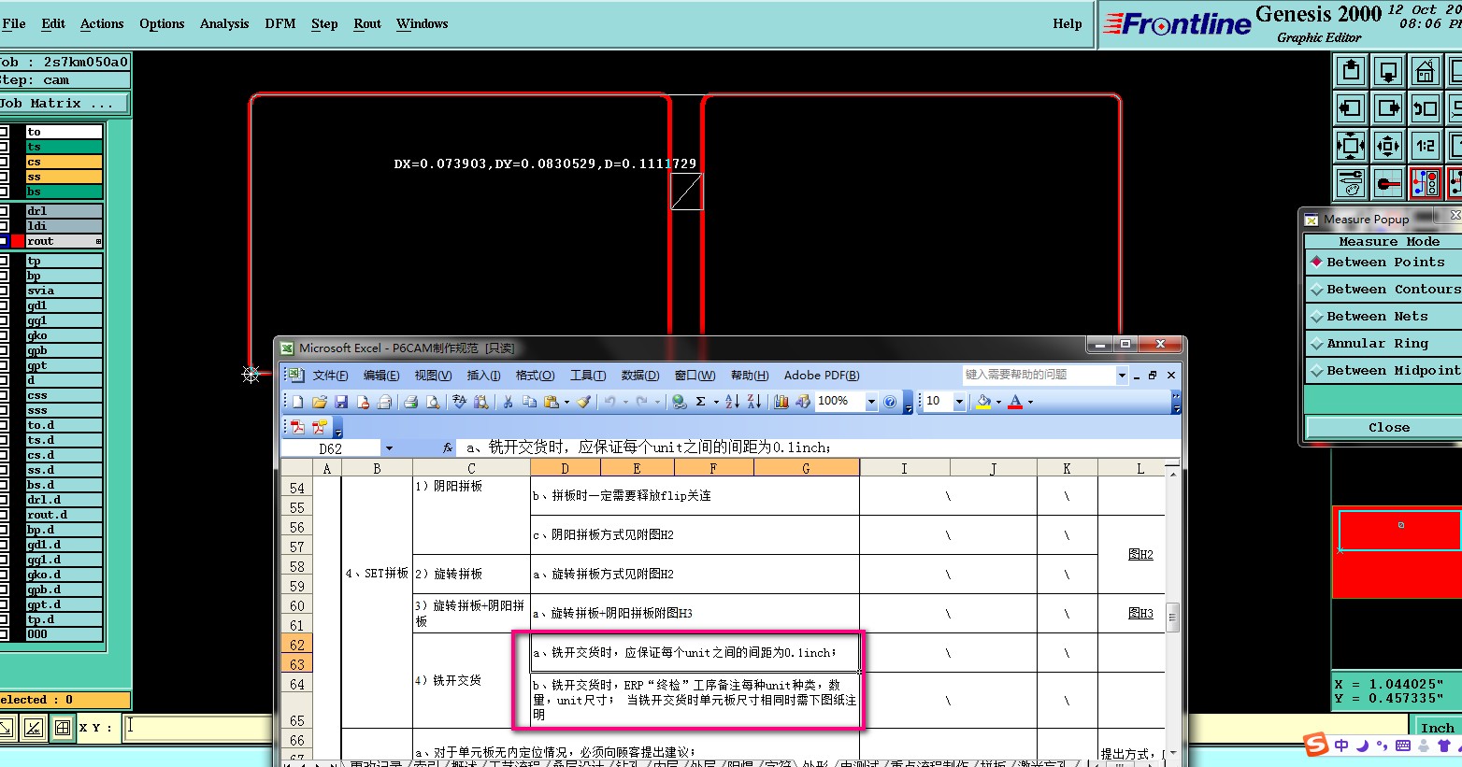Screen dimensions: 1462x767
Task: Open Genesis DFM menu
Action: [x=280, y=23]
